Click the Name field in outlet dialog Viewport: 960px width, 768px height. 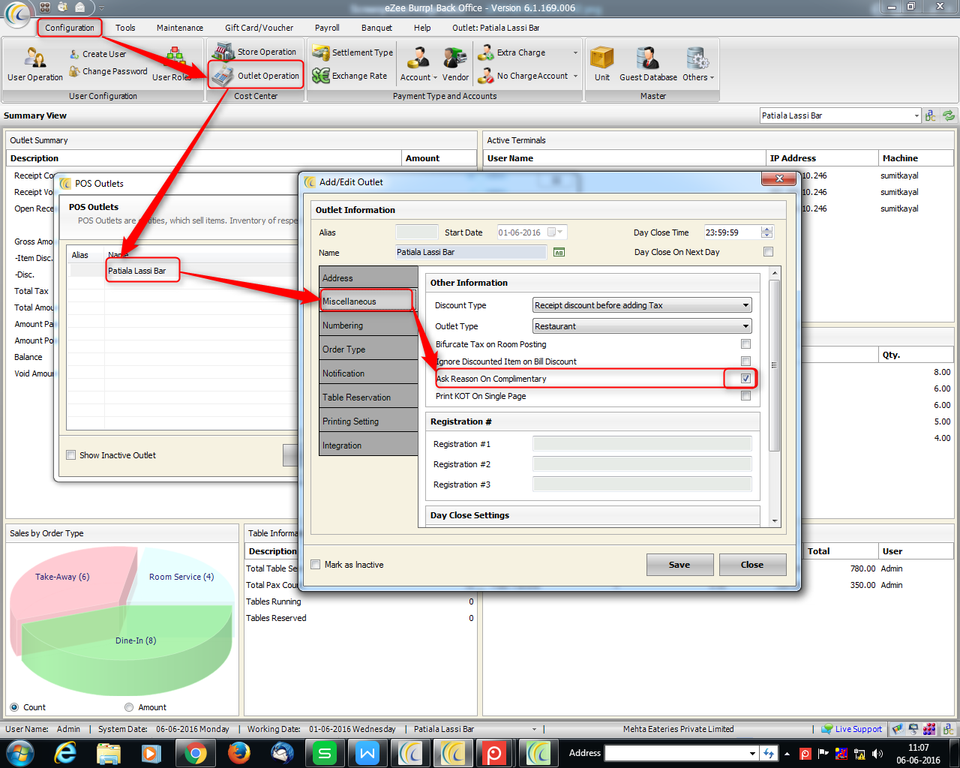pos(471,253)
